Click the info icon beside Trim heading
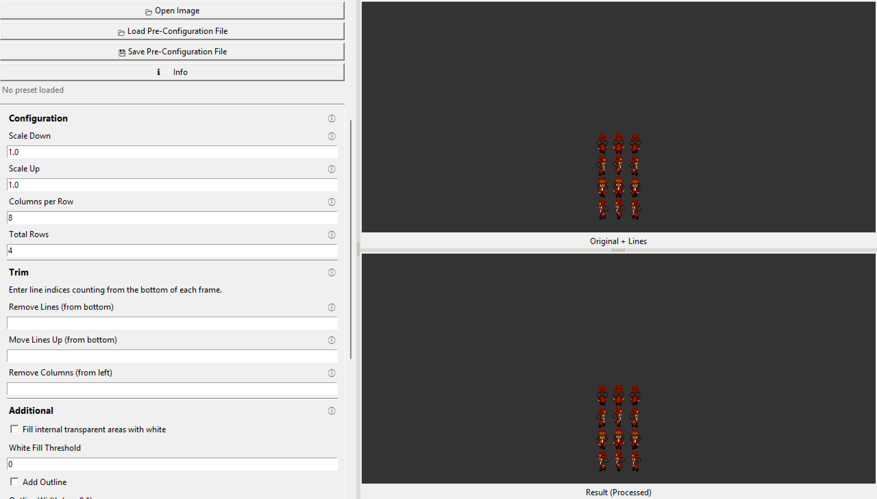Image resolution: width=877 pixels, height=499 pixels. pos(331,272)
